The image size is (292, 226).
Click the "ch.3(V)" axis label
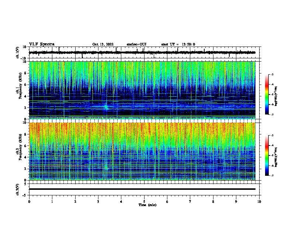coord(18,189)
